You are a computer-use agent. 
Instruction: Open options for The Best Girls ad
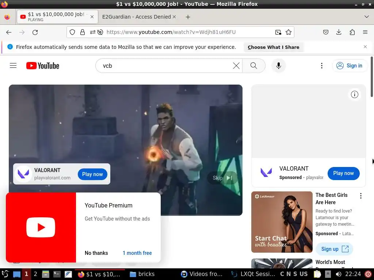pos(360,196)
